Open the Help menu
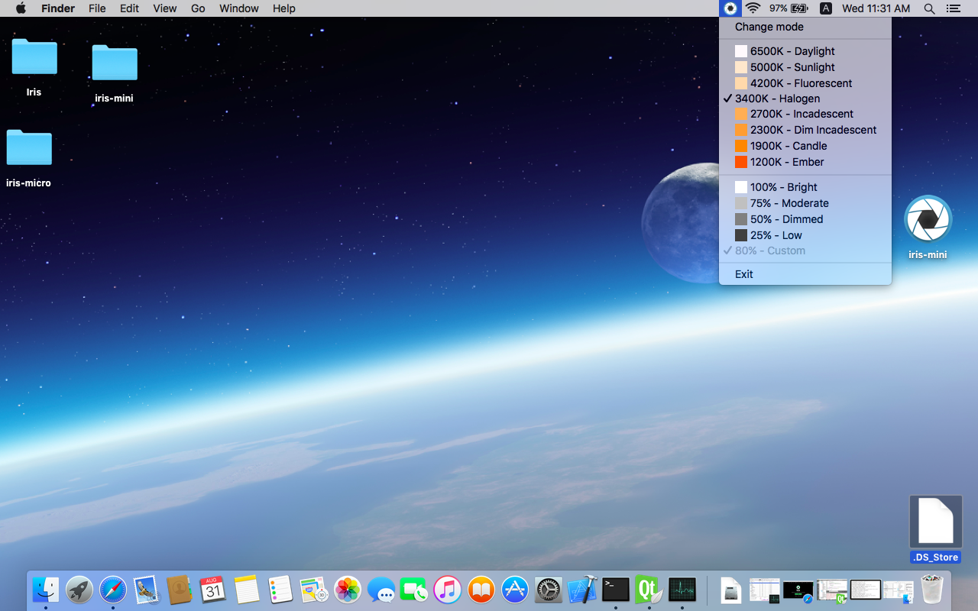The height and width of the screenshot is (611, 978). point(284,8)
